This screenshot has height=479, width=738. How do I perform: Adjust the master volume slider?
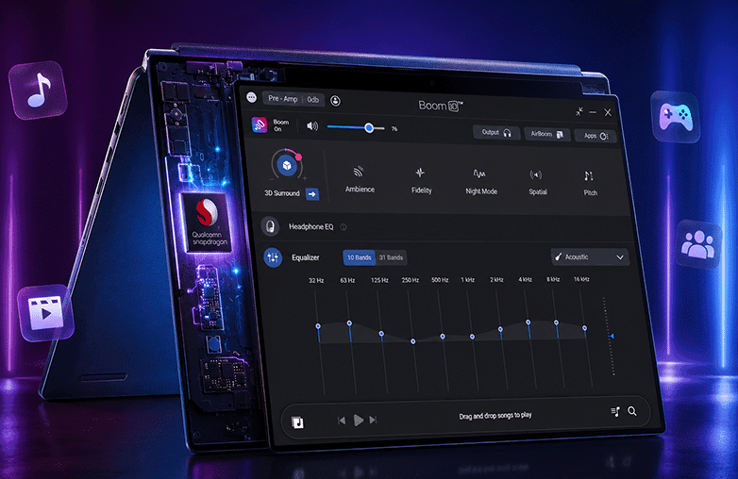pyautogui.click(x=356, y=127)
